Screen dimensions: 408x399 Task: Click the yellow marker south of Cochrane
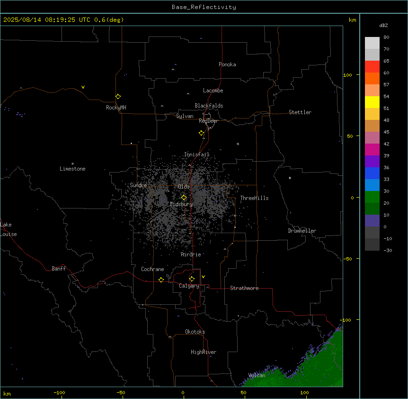[161, 280]
